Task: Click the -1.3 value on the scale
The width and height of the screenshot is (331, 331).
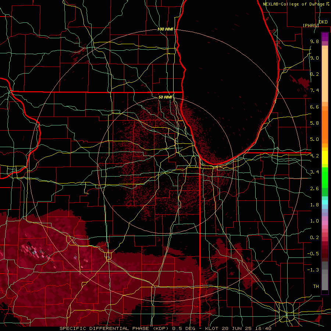Action: 313,270
